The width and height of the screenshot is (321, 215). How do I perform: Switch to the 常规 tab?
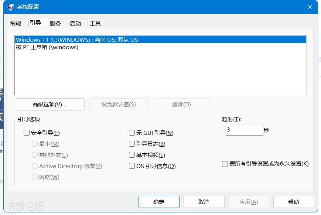click(x=16, y=23)
